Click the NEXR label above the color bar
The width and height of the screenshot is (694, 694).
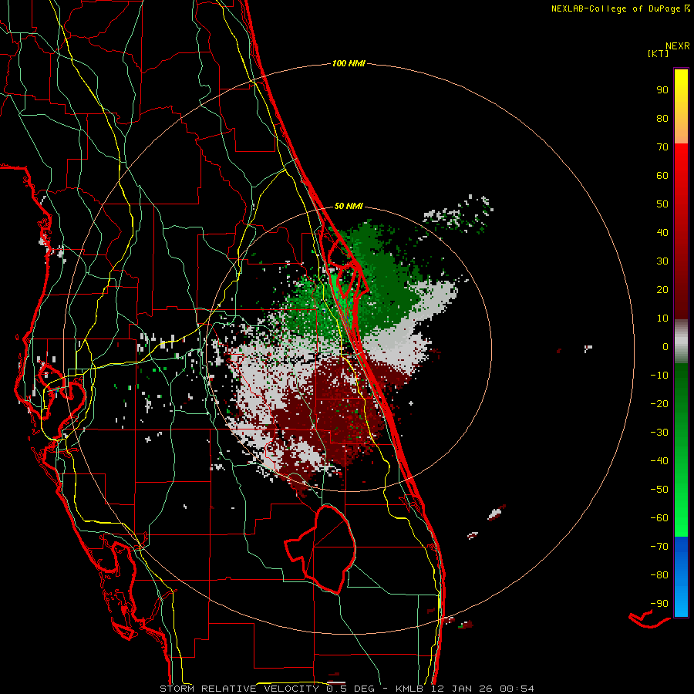click(678, 46)
